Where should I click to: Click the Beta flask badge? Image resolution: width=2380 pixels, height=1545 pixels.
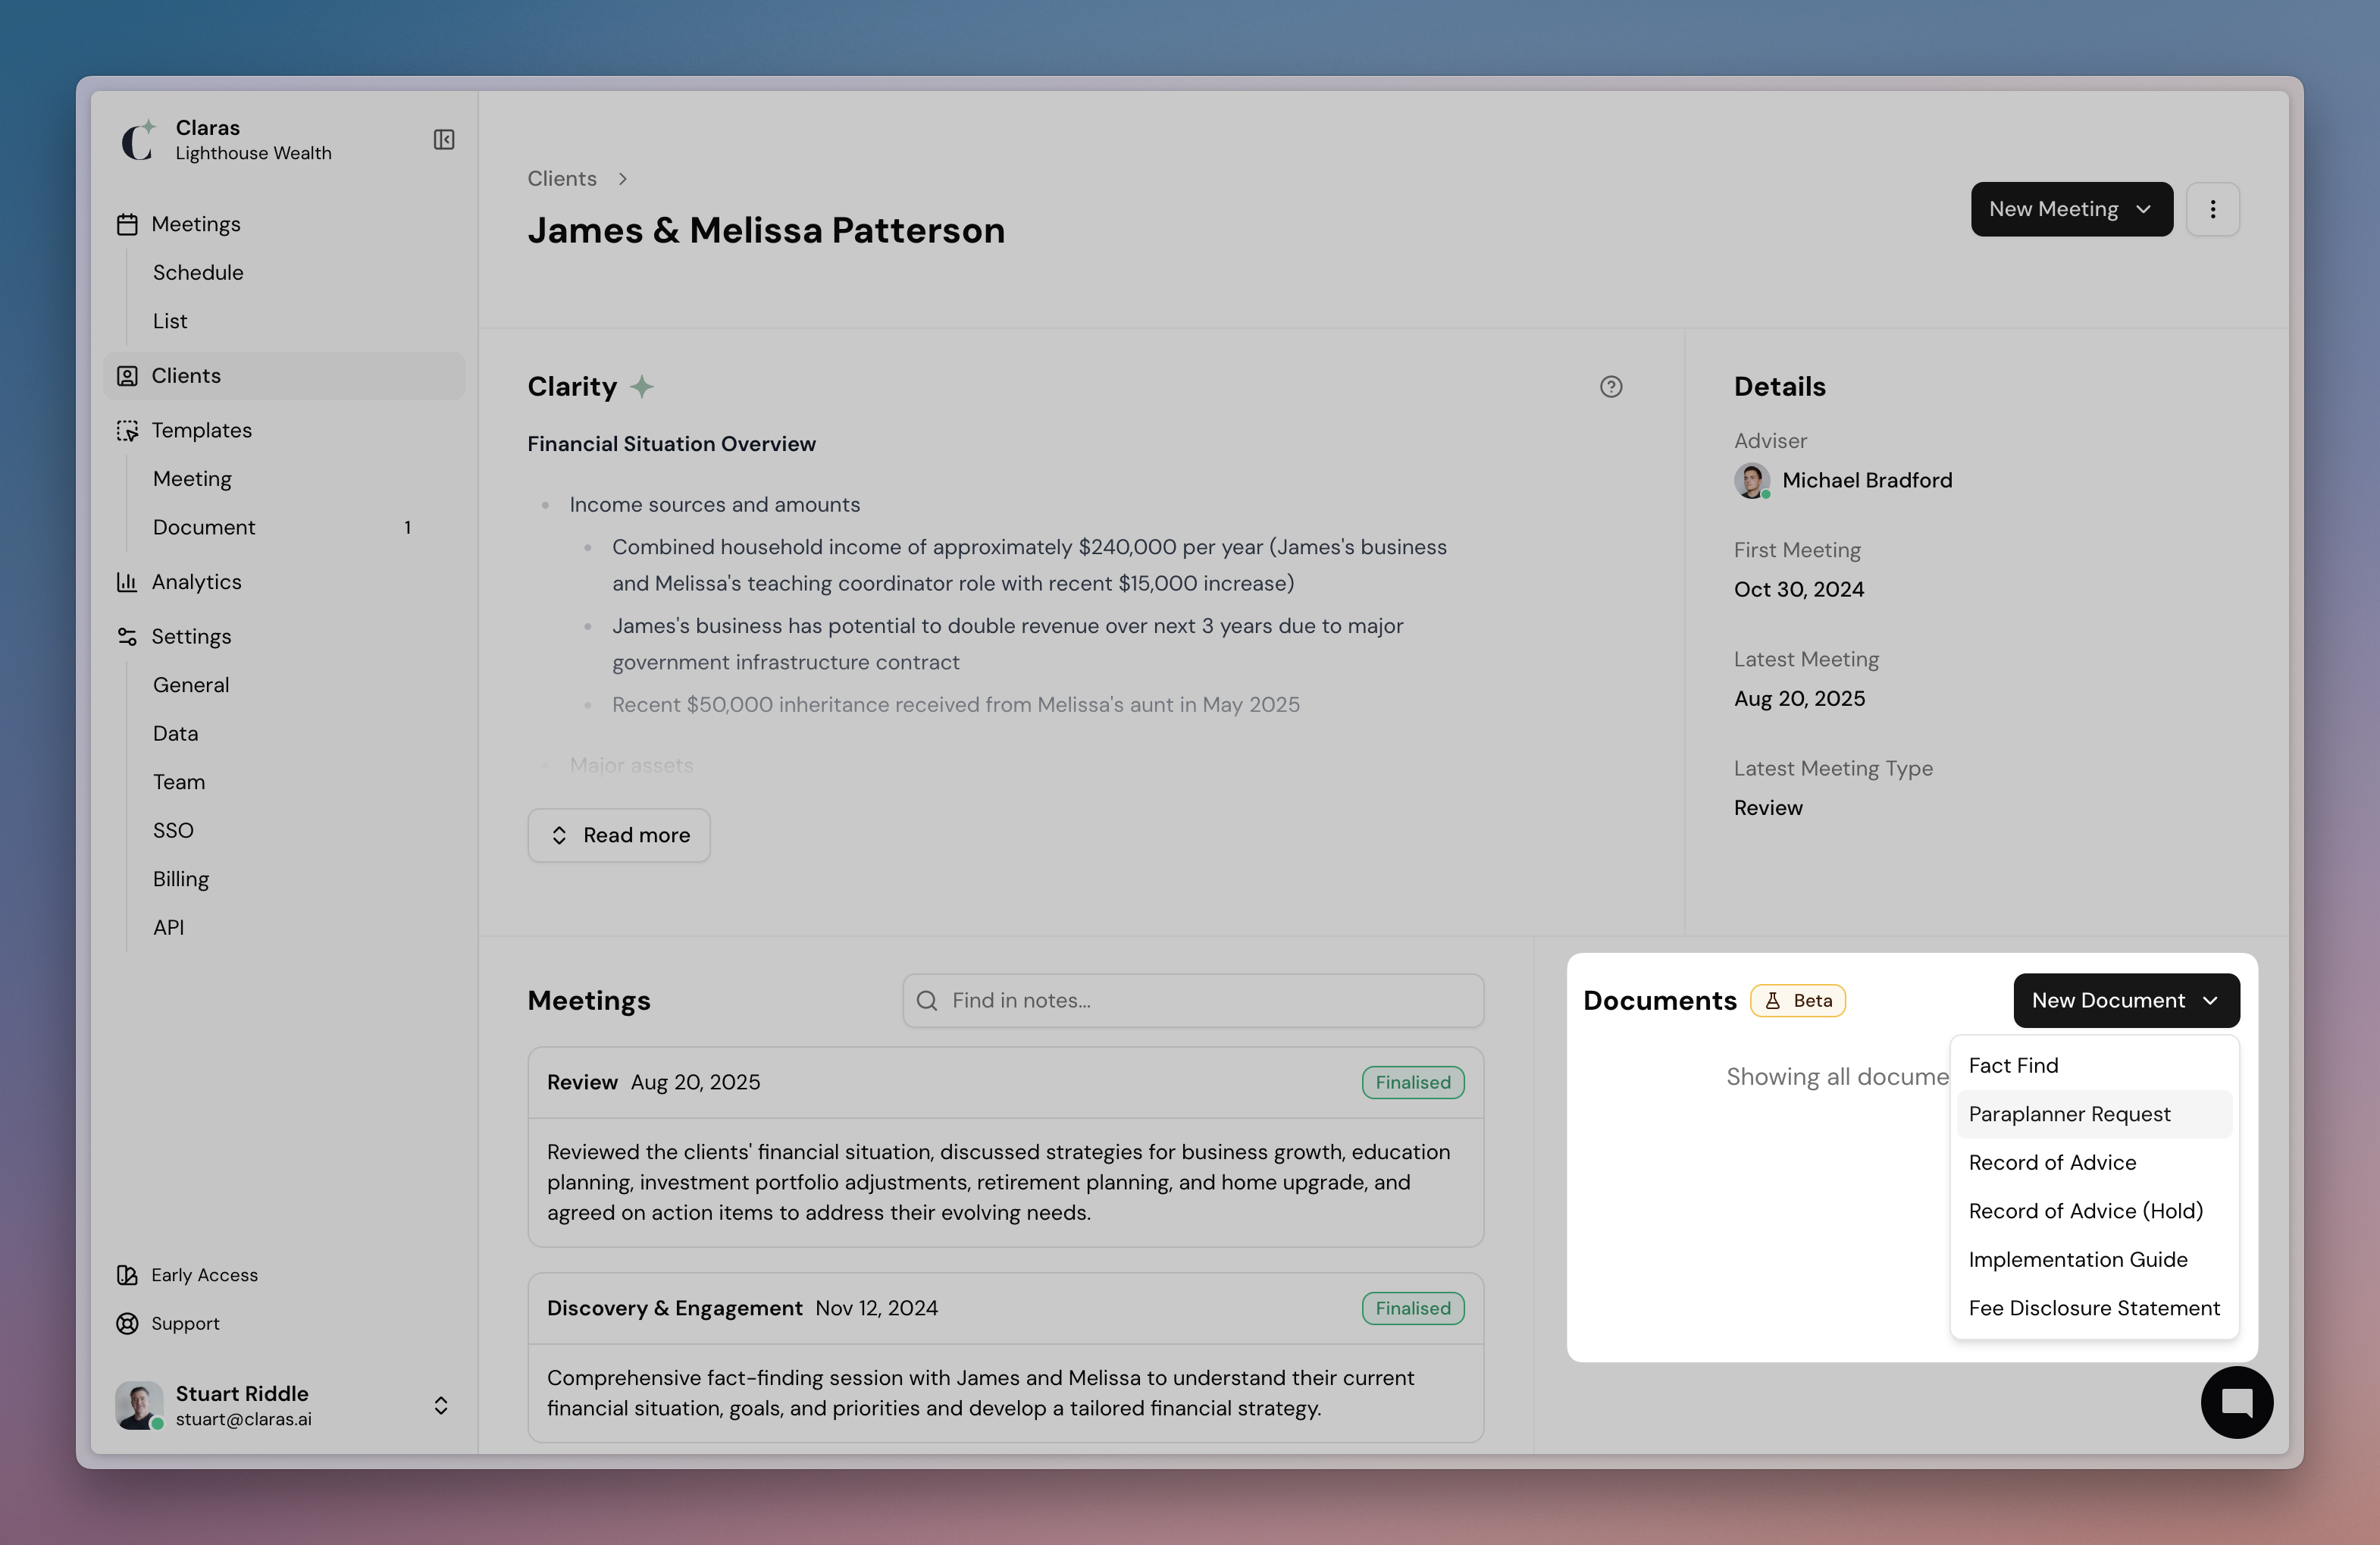(1798, 1001)
